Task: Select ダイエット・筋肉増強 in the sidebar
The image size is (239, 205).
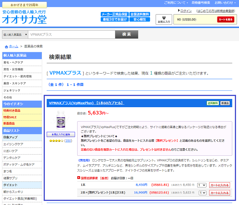Action: point(22,76)
